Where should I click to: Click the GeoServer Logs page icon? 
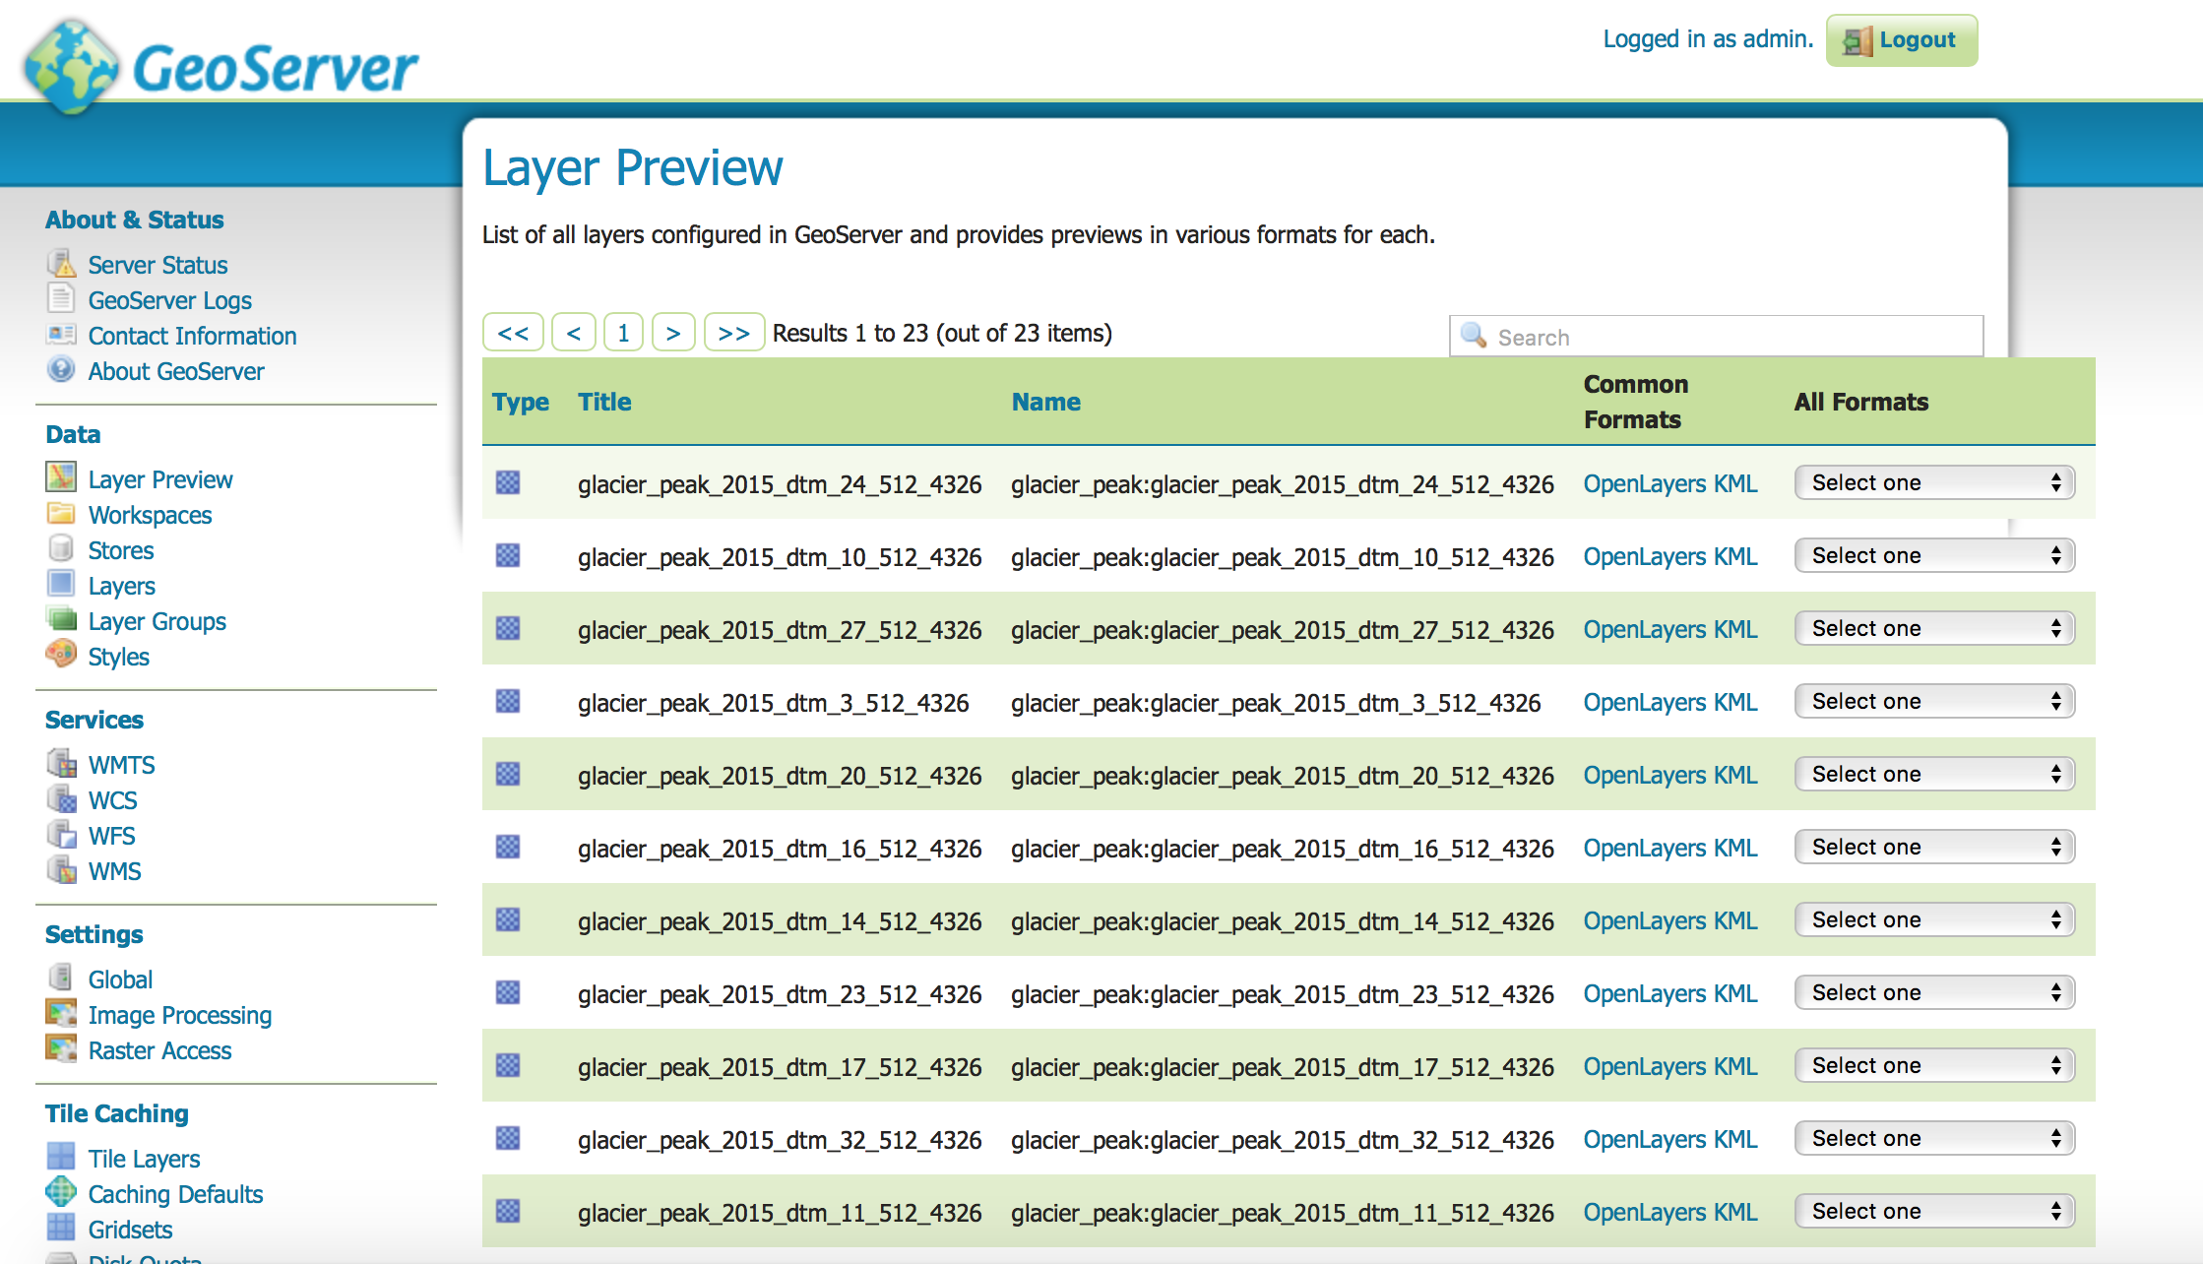(61, 298)
